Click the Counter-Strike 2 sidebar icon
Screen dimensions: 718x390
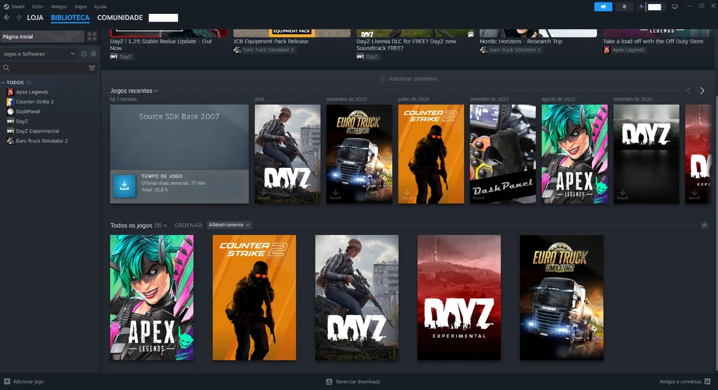(10, 102)
